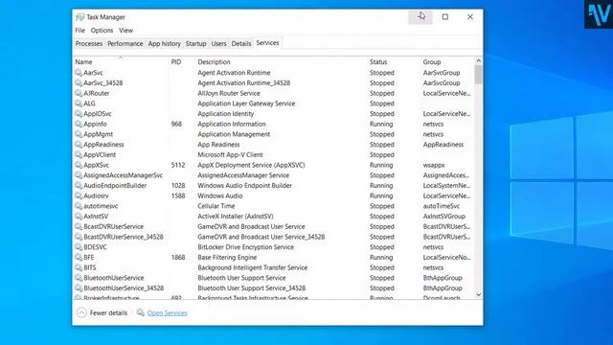Screen dimensions: 613x345
Task: Click the Base Filtering Engine description
Action: pyautogui.click(x=227, y=257)
